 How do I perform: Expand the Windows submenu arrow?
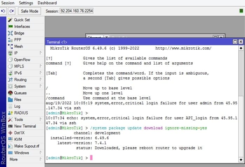(x=41, y=153)
